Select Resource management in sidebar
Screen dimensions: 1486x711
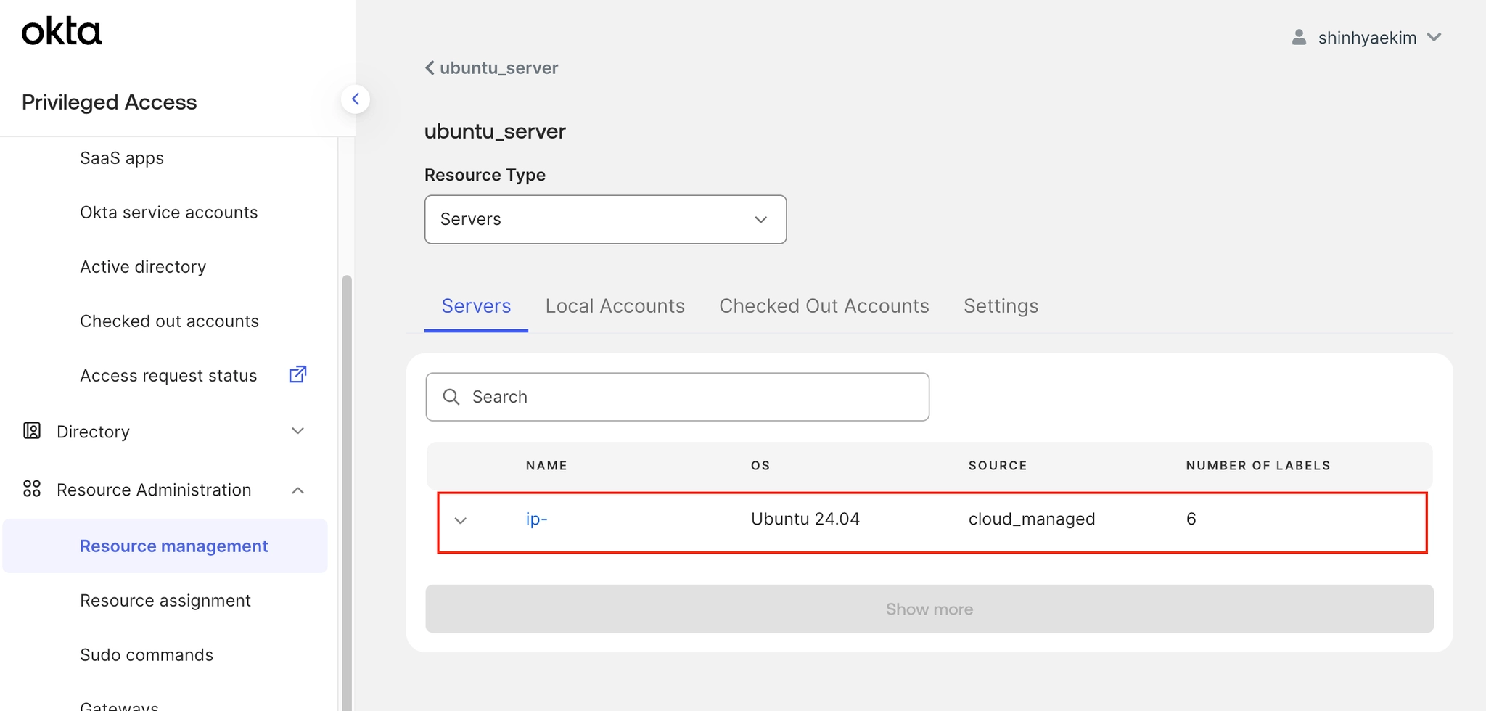click(165, 546)
